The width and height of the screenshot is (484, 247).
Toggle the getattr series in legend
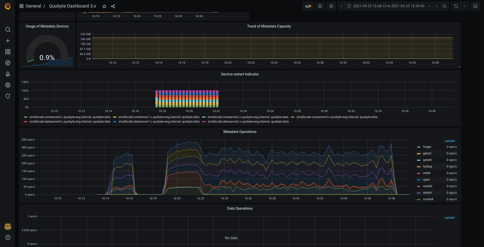(428, 160)
